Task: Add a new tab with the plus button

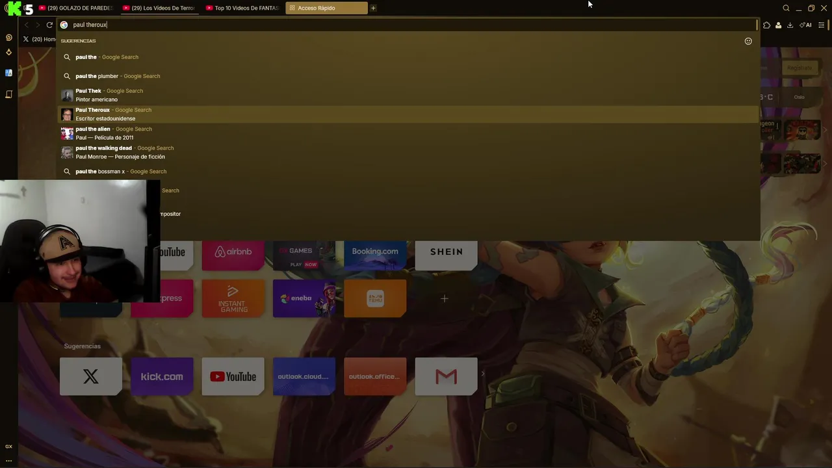Action: click(x=373, y=8)
